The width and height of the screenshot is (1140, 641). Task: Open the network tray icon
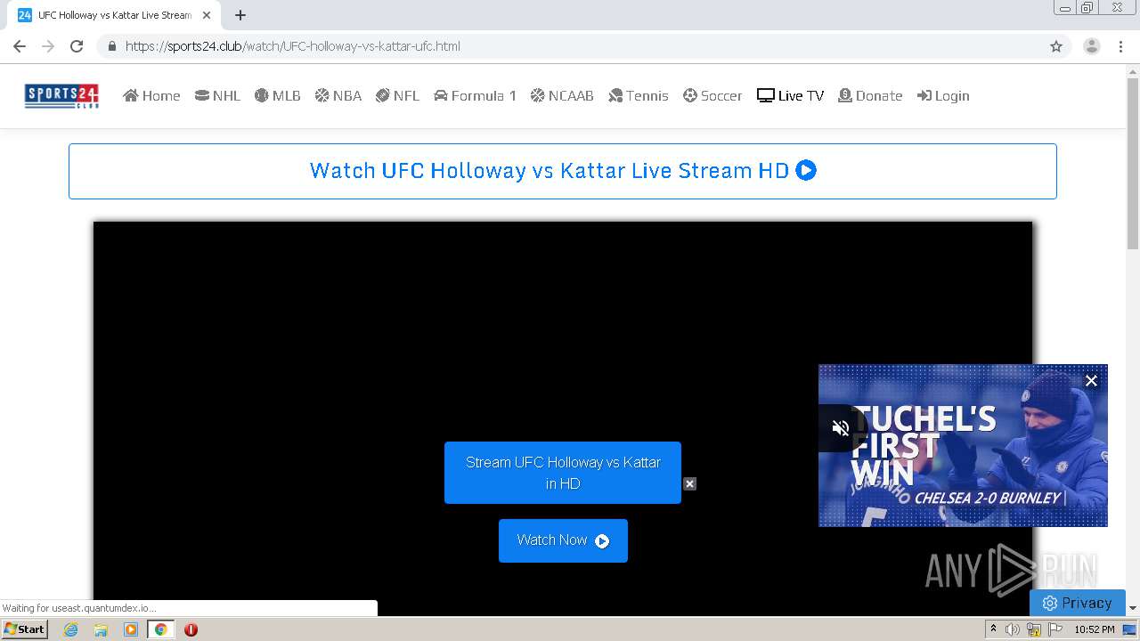[x=1034, y=629]
